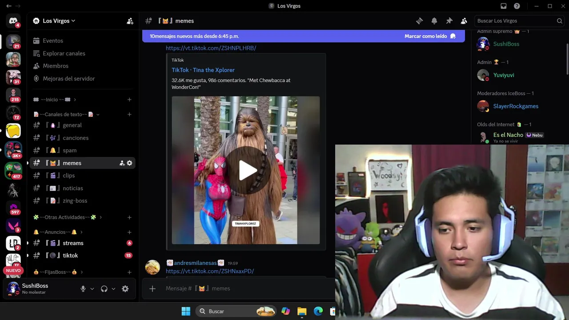
Task: Switch to general channel
Action: (82, 125)
